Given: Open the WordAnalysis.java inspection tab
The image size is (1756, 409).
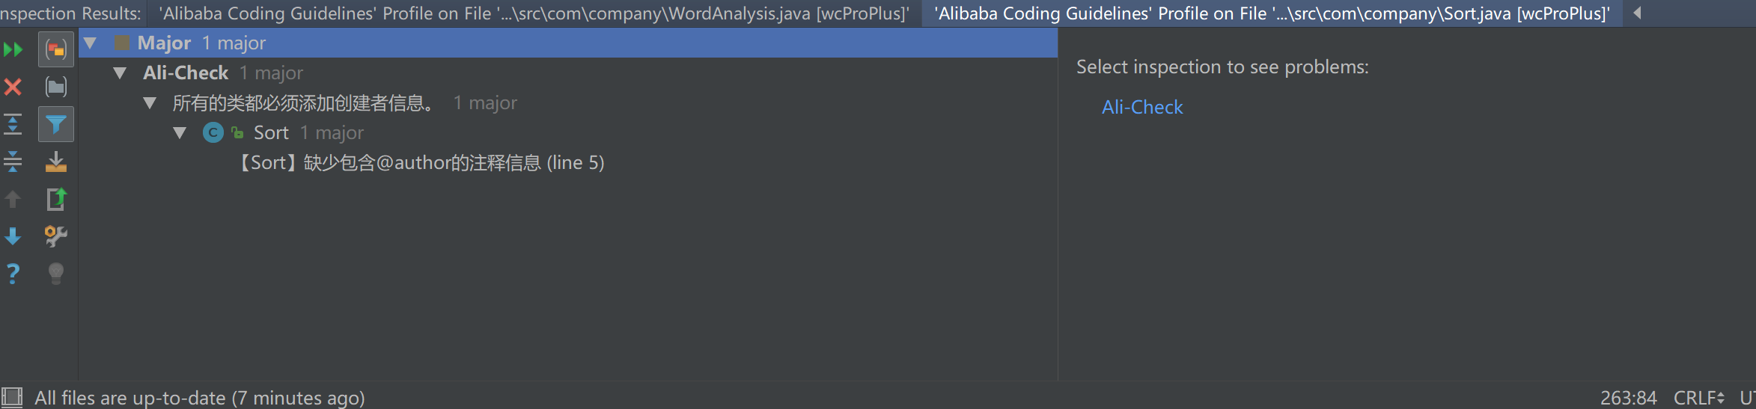Looking at the screenshot, I should [x=534, y=13].
